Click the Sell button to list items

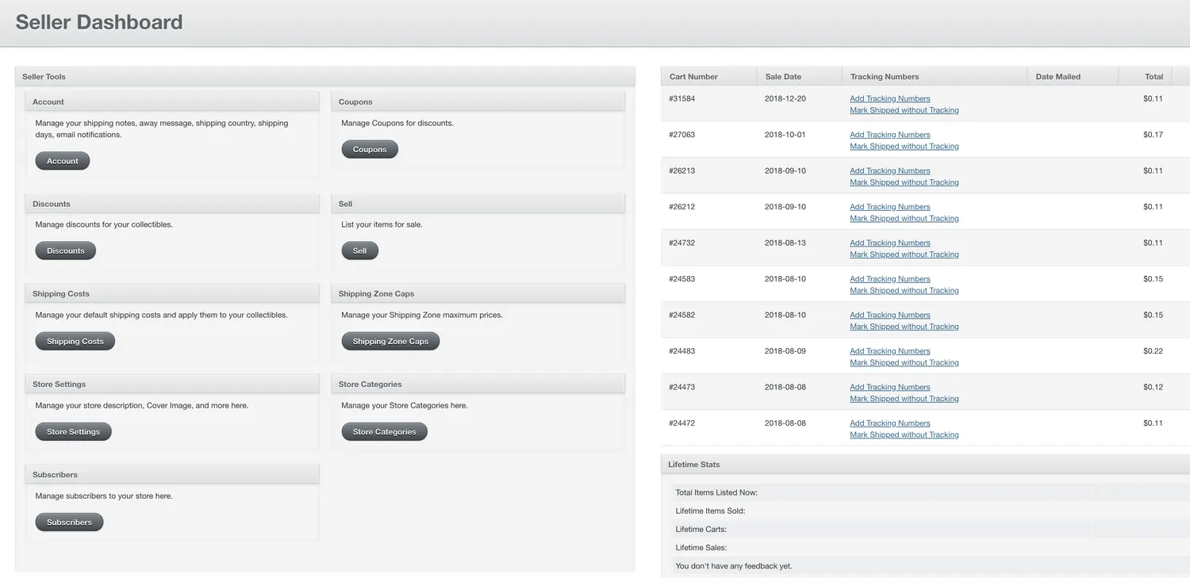pos(359,251)
